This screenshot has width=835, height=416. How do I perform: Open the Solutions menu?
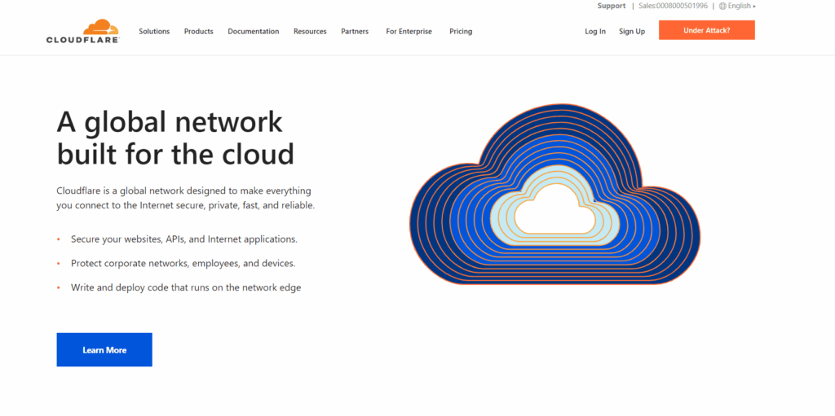[x=154, y=32]
